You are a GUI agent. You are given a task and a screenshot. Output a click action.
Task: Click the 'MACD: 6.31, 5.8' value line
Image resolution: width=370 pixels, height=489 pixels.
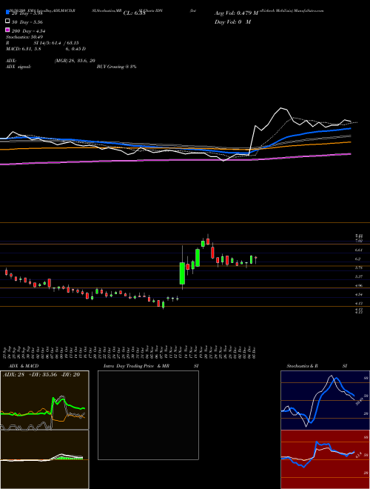click(24, 49)
